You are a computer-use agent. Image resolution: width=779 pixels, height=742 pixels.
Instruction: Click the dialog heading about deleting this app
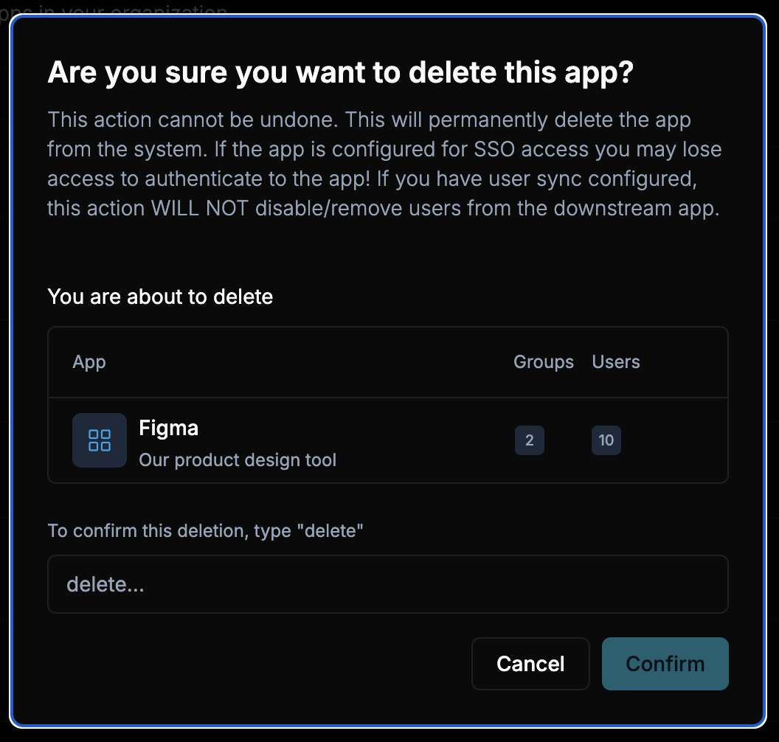pos(340,74)
